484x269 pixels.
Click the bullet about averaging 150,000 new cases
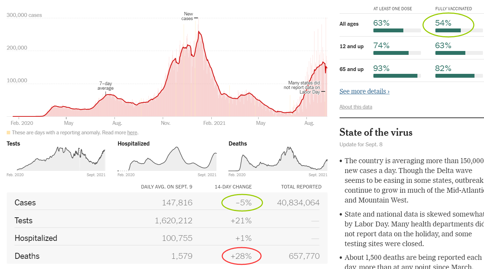[414, 180]
